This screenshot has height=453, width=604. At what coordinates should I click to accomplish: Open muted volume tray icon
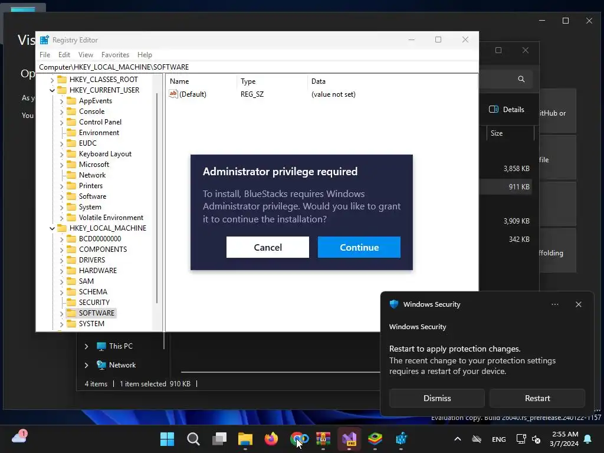pos(536,439)
